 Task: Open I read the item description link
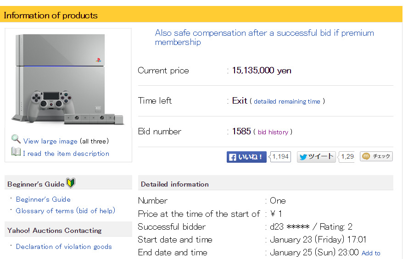(66, 154)
